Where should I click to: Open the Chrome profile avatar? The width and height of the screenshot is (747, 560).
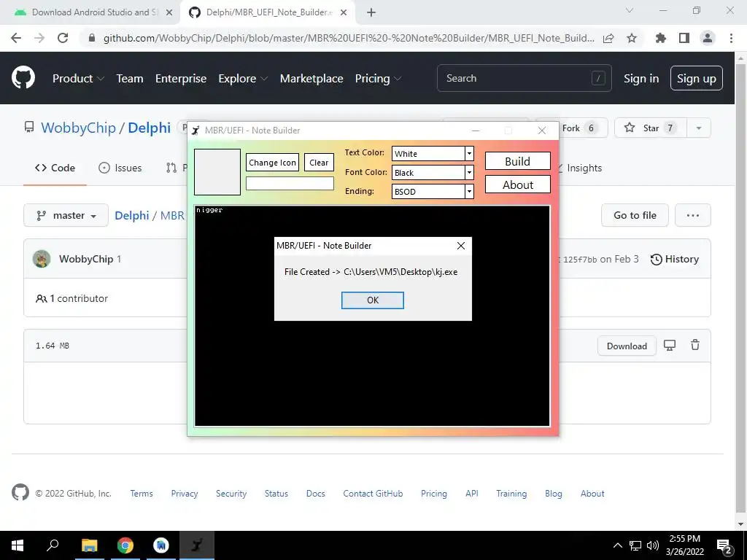708,38
